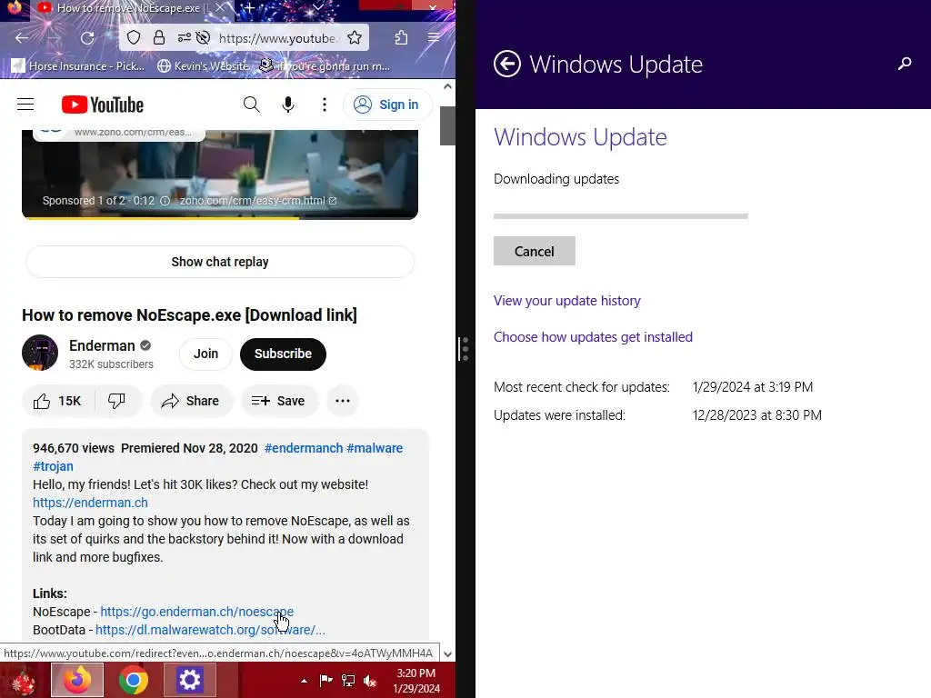
Task: Click the sponsored ad info icon
Action: (165, 201)
